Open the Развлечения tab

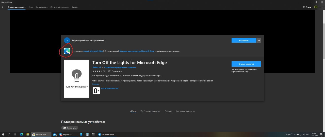[42, 7]
